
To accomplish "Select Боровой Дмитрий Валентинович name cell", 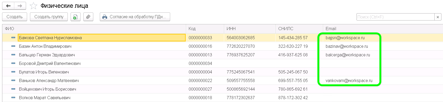I will pyautogui.click(x=102, y=63).
